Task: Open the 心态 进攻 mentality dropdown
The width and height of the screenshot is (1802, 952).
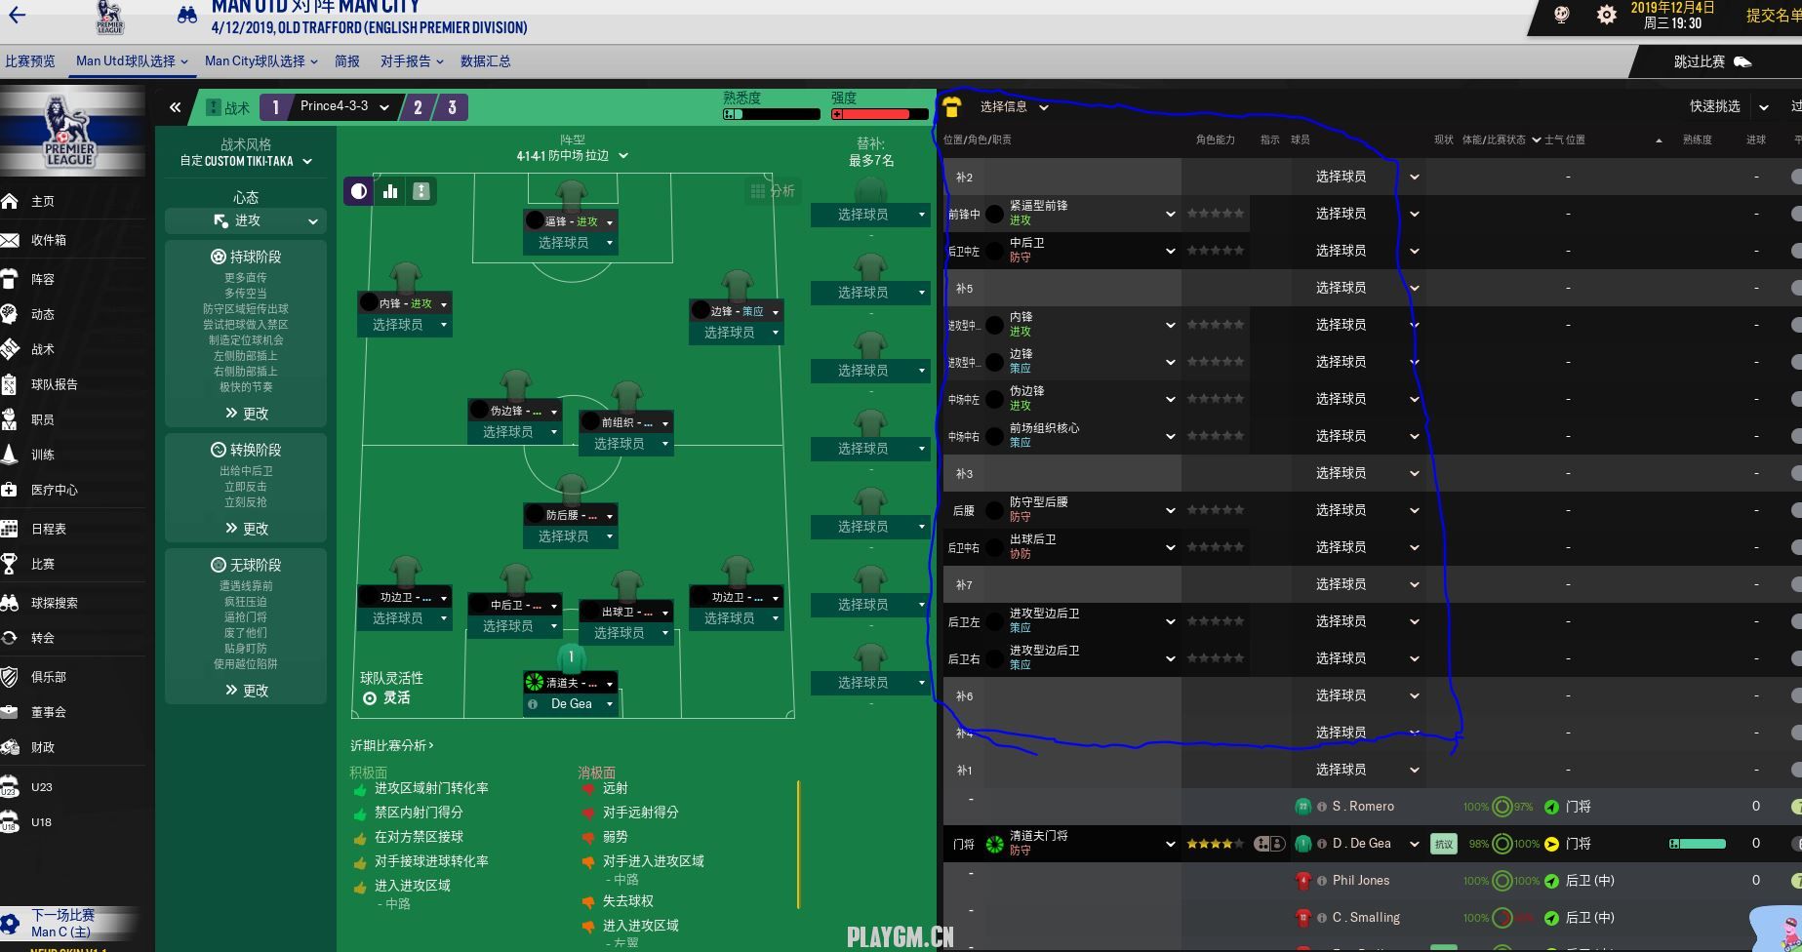Action: pos(246,221)
